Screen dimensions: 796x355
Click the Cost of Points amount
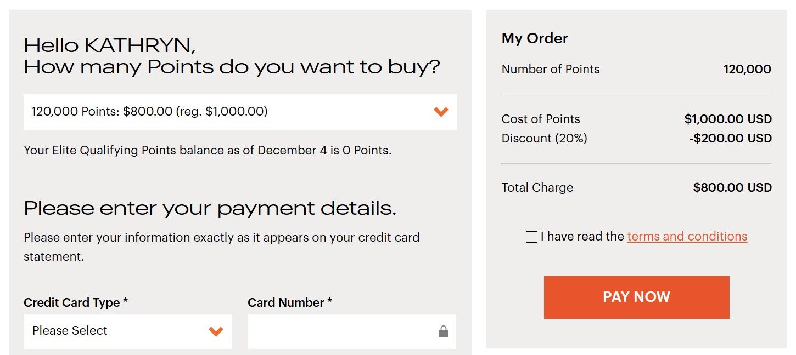coord(728,119)
